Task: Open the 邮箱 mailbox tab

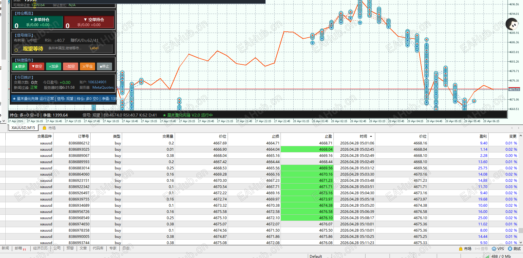Action: coord(20,249)
